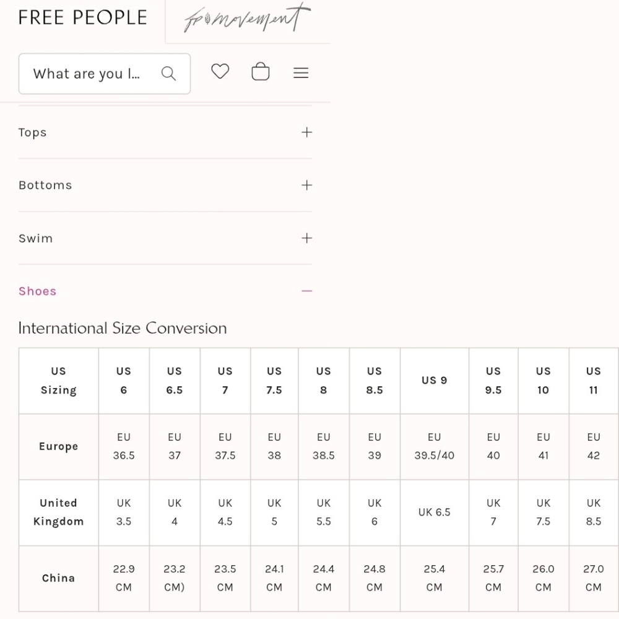Click the search magnifier icon
This screenshot has height=619, width=619.
pos(168,74)
